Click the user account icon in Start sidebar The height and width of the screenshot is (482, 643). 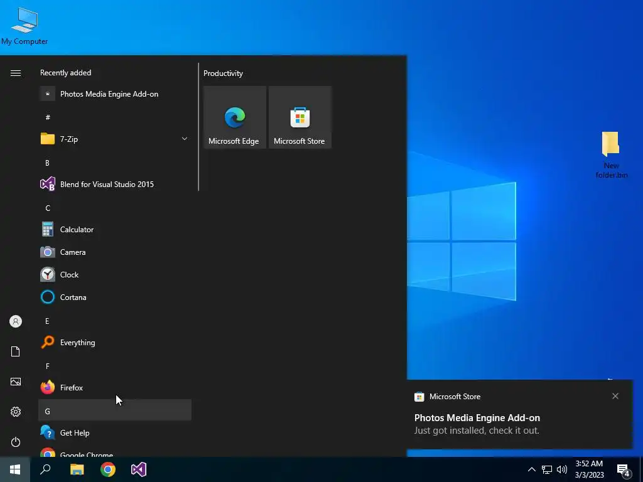coord(16,321)
